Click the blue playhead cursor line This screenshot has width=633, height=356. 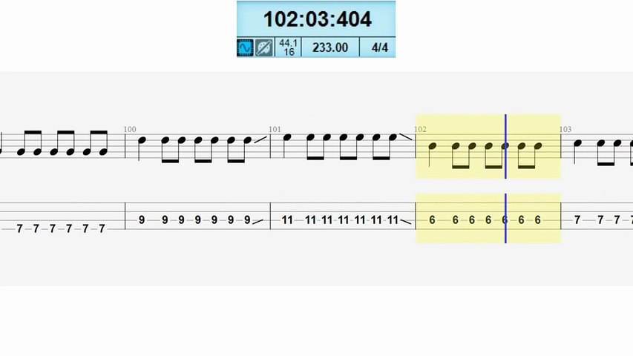click(505, 179)
